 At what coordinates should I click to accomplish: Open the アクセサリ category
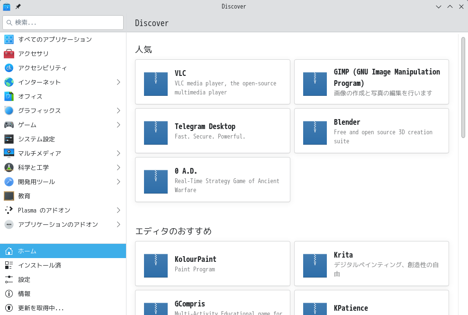coord(63,54)
